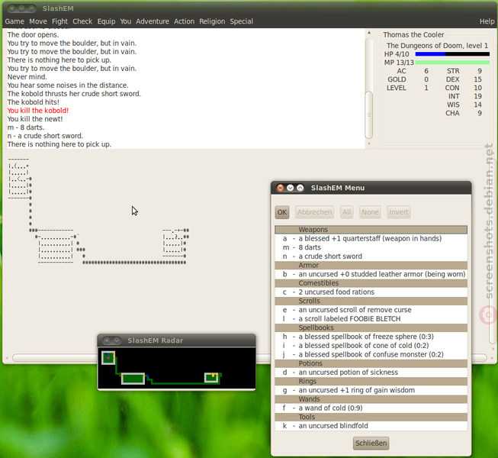The height and width of the screenshot is (458, 498).
Task: Select the scroll labeled FOOBIE BLETCH
Action: [x=371, y=318]
